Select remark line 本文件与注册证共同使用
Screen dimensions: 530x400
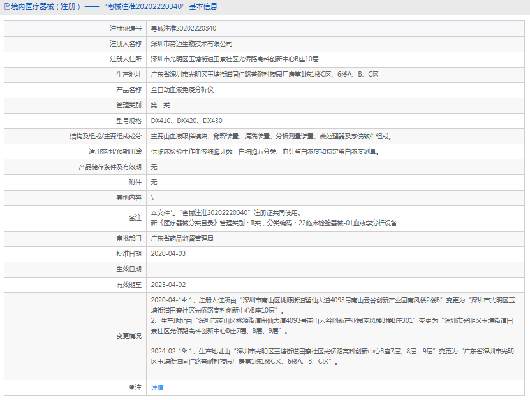tap(226, 213)
